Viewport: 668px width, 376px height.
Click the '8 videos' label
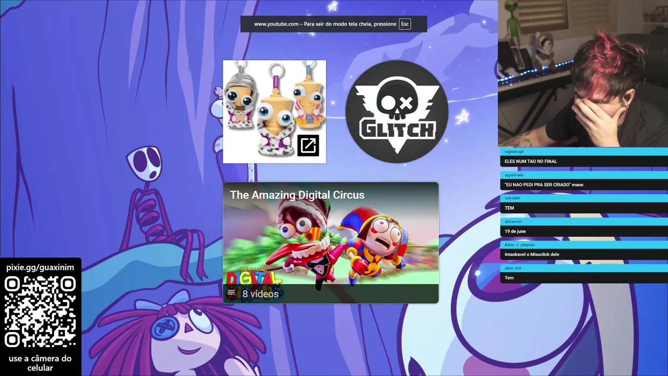[260, 294]
